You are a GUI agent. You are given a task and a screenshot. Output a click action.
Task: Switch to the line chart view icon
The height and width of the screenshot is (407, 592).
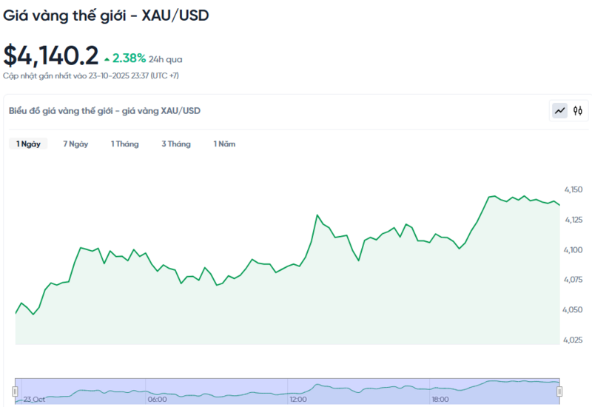click(x=560, y=111)
